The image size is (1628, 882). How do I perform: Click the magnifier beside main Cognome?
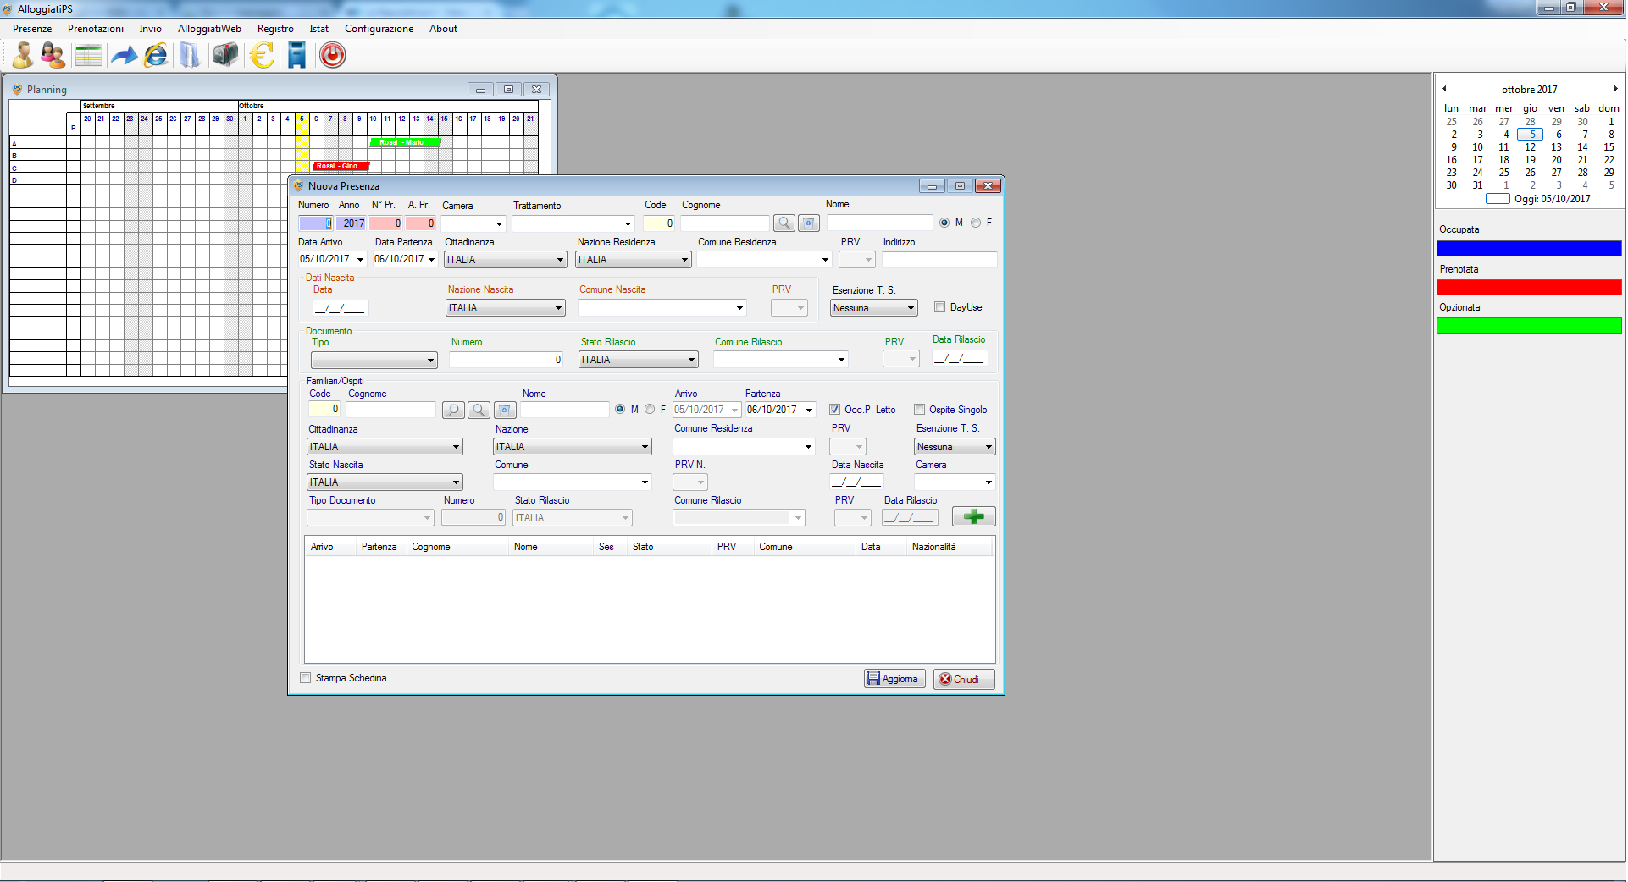pos(784,223)
